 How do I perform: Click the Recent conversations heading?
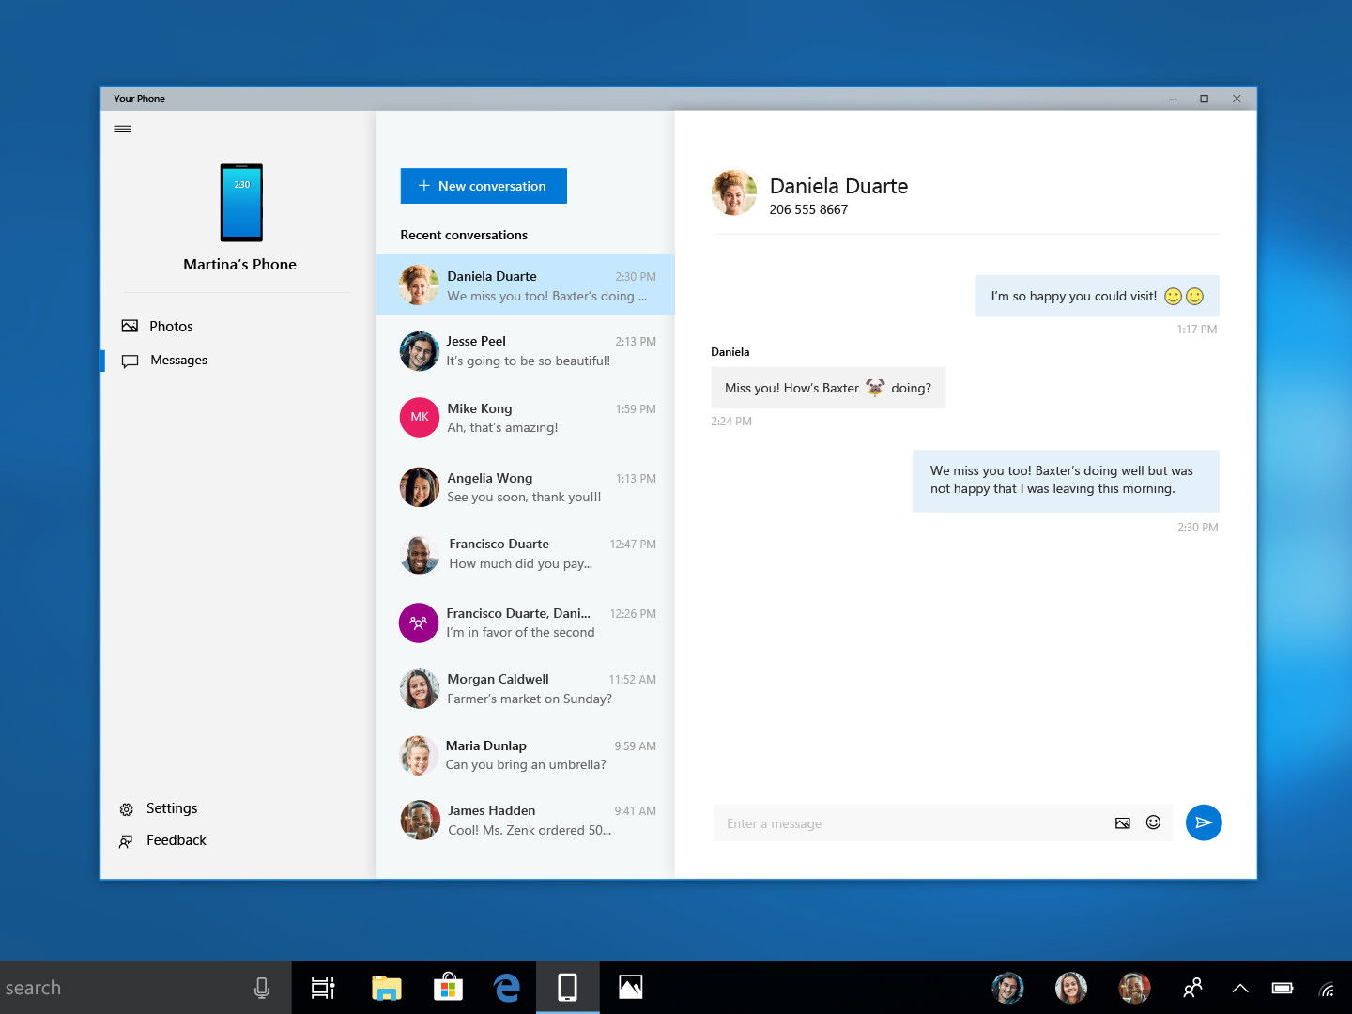coord(464,235)
